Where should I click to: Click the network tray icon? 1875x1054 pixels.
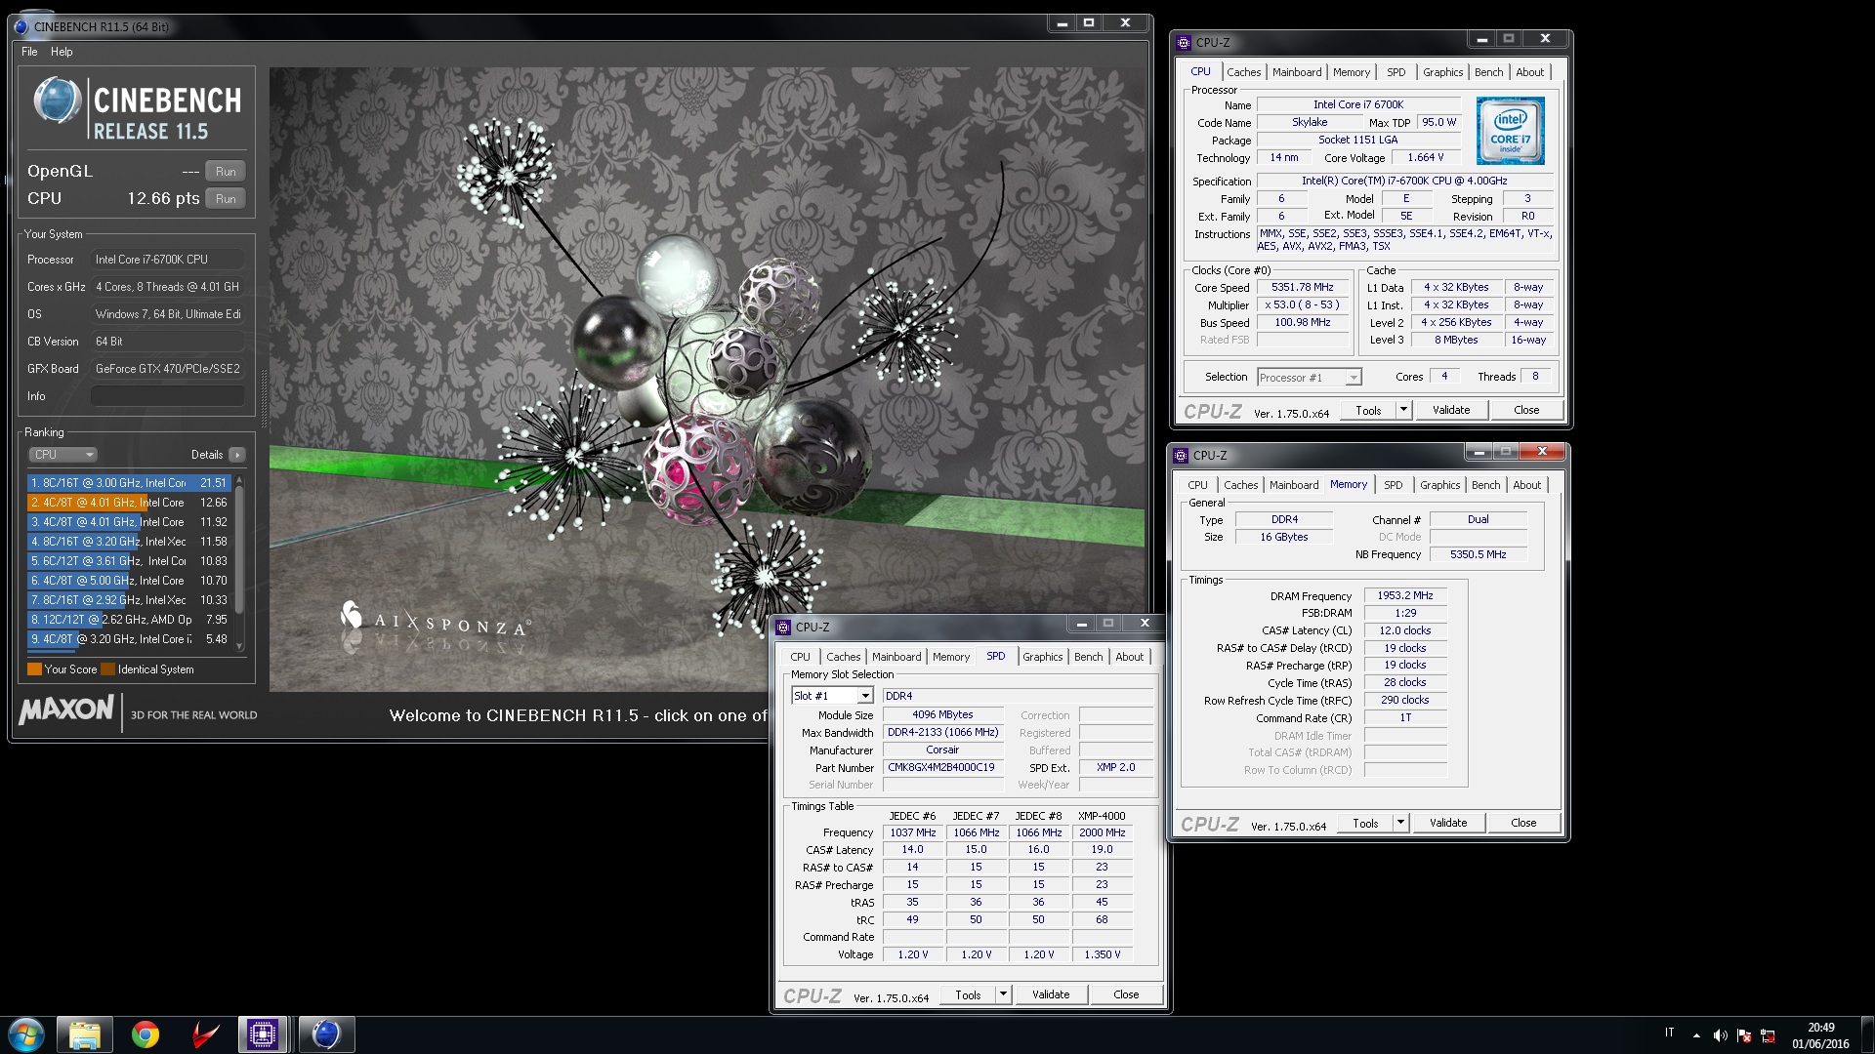(x=1768, y=1035)
